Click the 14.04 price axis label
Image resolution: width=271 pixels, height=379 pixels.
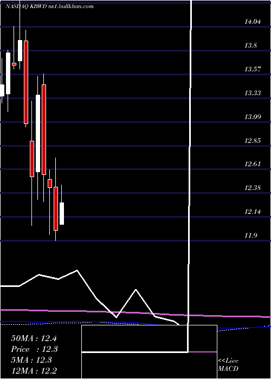253,22
